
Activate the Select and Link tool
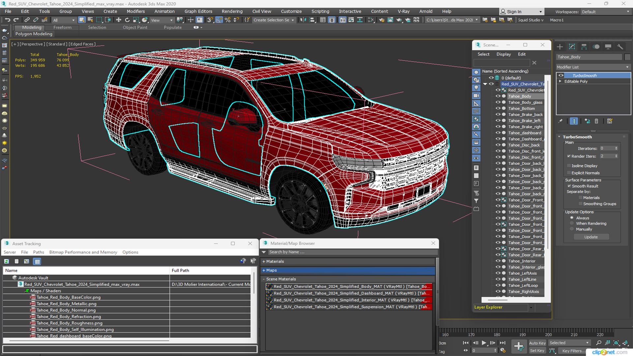(27, 20)
